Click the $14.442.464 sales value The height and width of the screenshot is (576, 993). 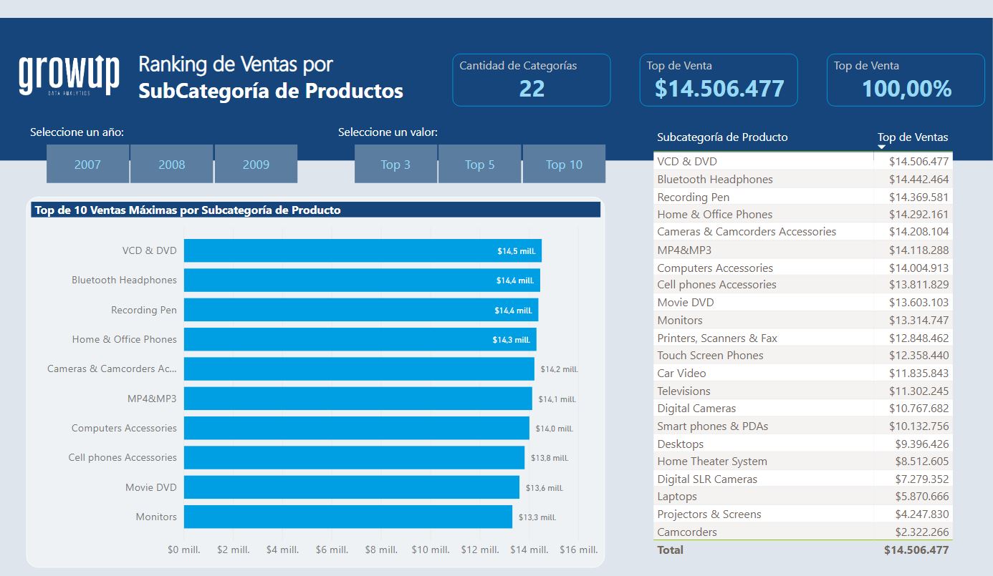pos(918,180)
